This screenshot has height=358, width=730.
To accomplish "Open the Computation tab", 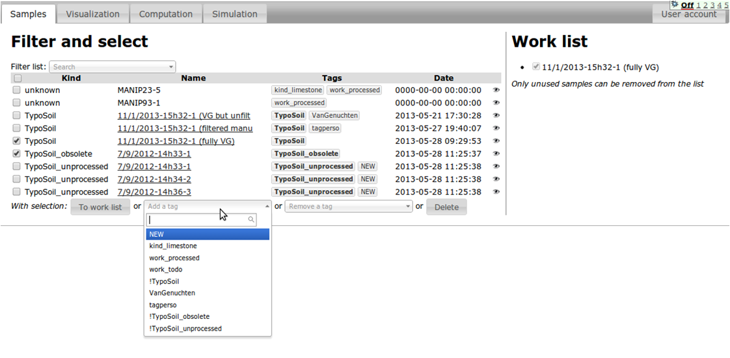I will click(166, 14).
